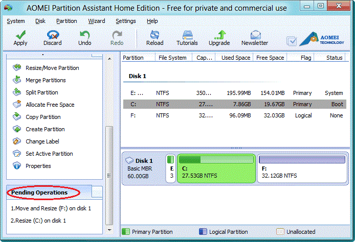This screenshot has width=355, height=242.
Task: Click the Disk 1 drive icon in disk map
Action: click(129, 160)
